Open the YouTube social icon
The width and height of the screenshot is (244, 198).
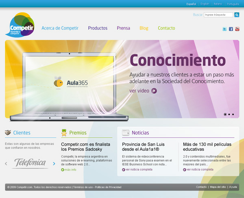point(237,29)
